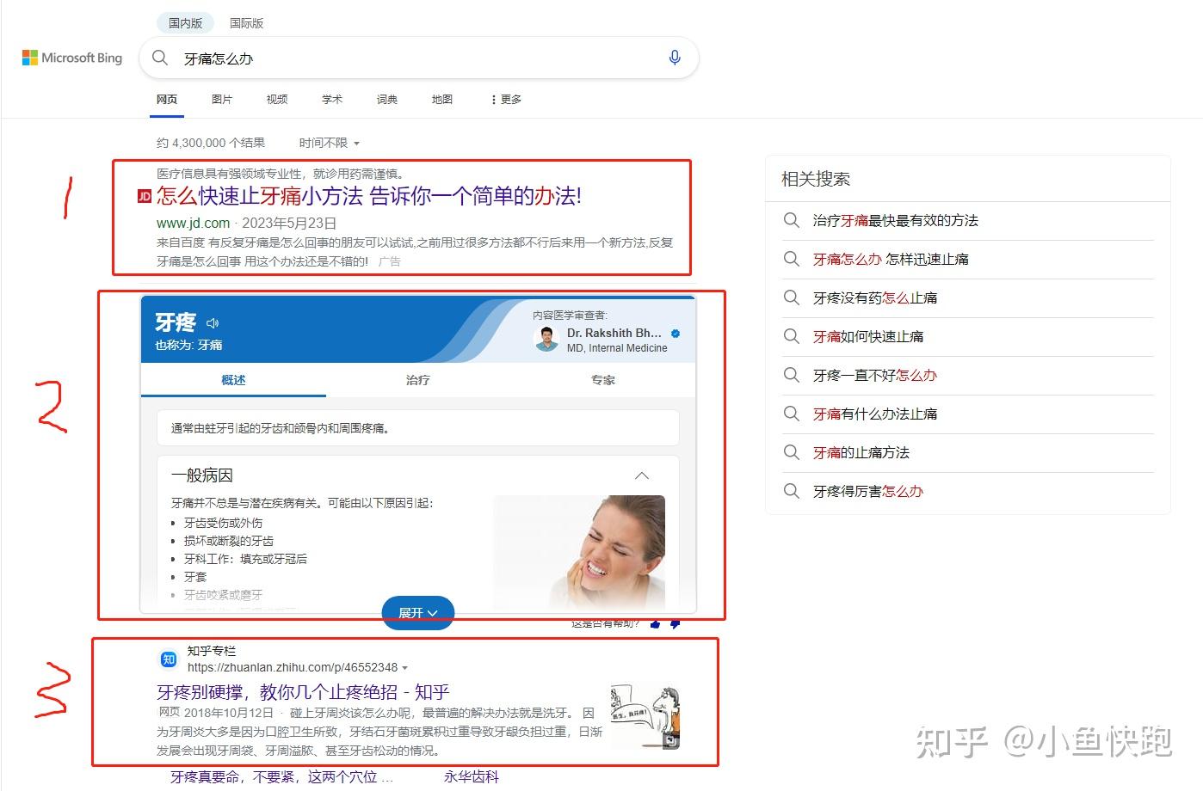The image size is (1203, 791).
Task: Open ad result 怎么快速止牙痛小方法
Action: pos(369,196)
